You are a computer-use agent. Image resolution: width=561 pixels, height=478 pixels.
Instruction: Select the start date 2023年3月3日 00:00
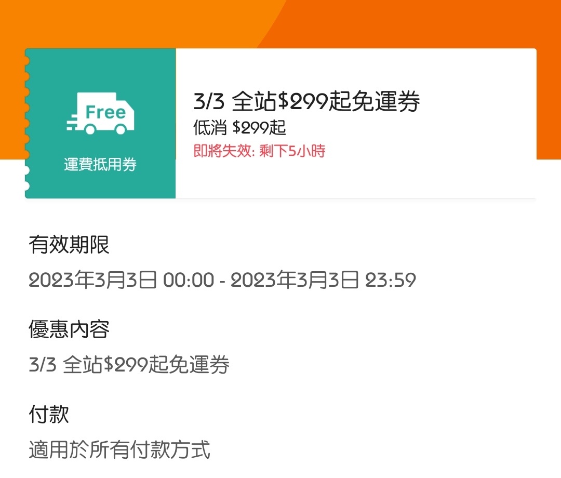point(121,281)
